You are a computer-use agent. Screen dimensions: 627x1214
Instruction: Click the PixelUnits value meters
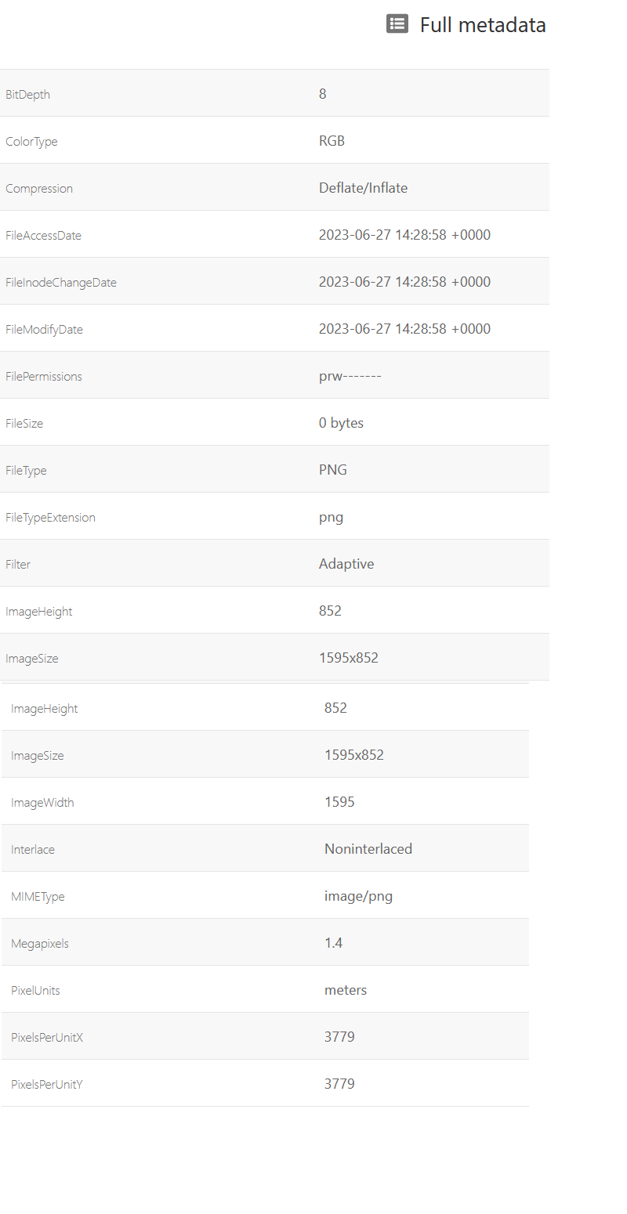(x=345, y=990)
